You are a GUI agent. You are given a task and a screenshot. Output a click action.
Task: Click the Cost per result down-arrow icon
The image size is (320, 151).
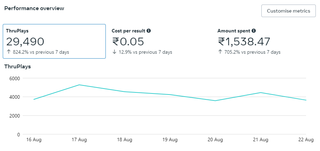point(114,52)
